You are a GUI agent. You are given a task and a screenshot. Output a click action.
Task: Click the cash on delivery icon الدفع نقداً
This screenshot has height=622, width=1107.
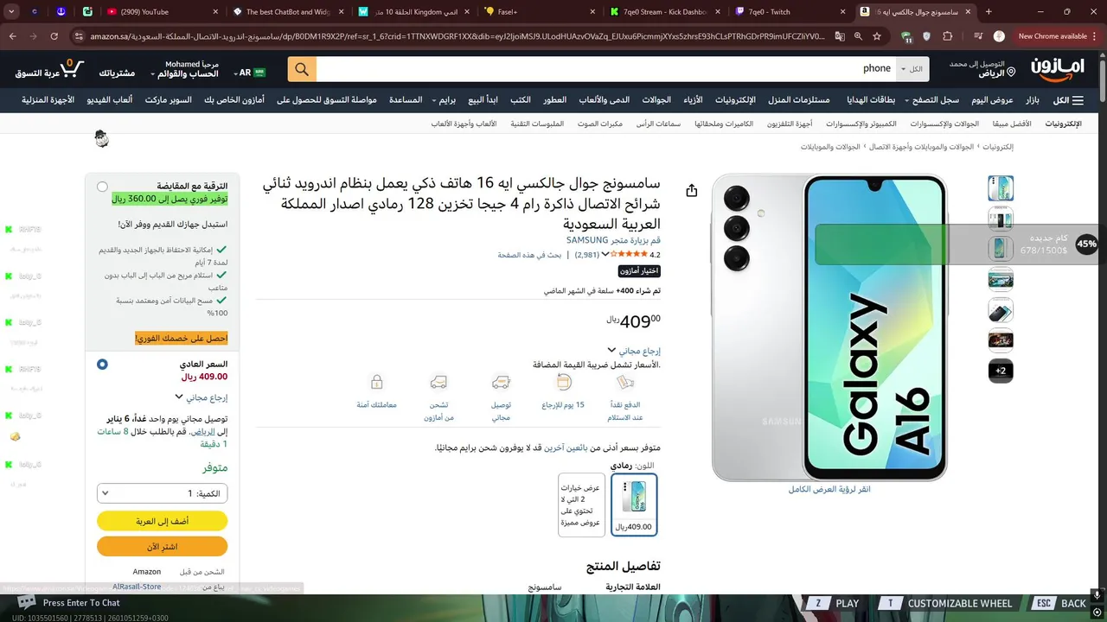point(624,381)
